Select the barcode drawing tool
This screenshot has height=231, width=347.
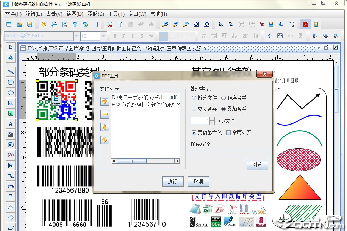[x=11, y=145]
